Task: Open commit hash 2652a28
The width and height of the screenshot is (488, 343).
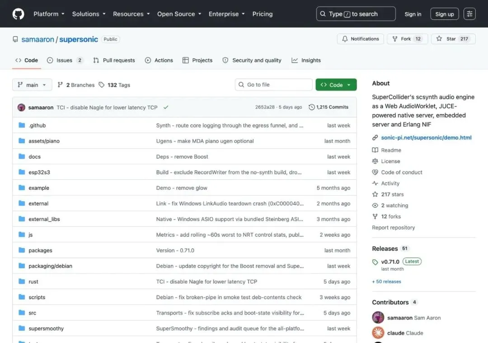Action: pos(265,107)
